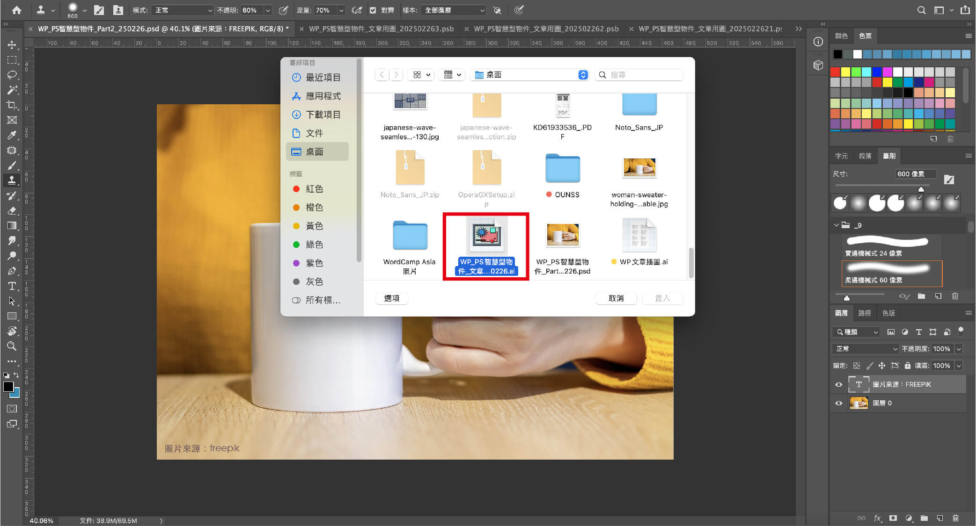Select the Eyedropper tool

click(x=12, y=135)
